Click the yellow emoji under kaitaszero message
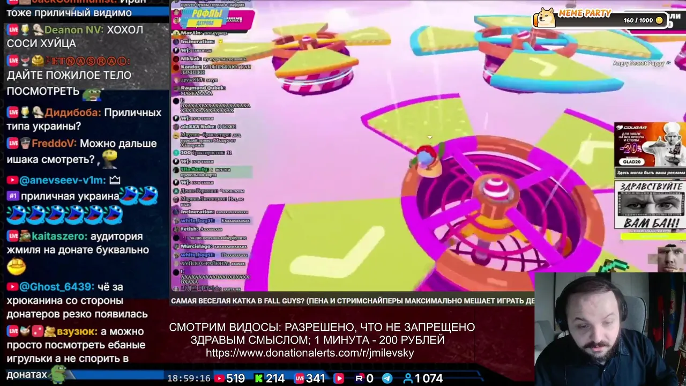Viewport: 686px width, 386px height. point(17,266)
